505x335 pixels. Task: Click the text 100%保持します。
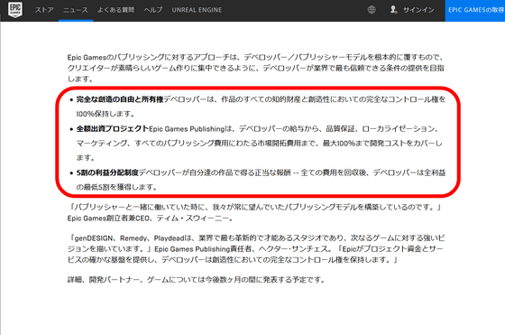point(106,114)
